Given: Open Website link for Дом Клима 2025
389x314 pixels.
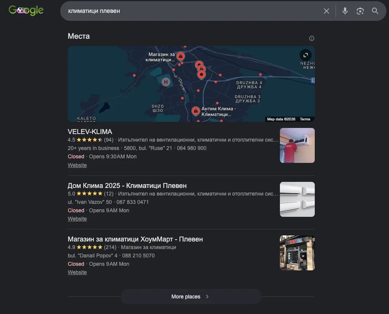Looking at the screenshot, I should coord(77,219).
